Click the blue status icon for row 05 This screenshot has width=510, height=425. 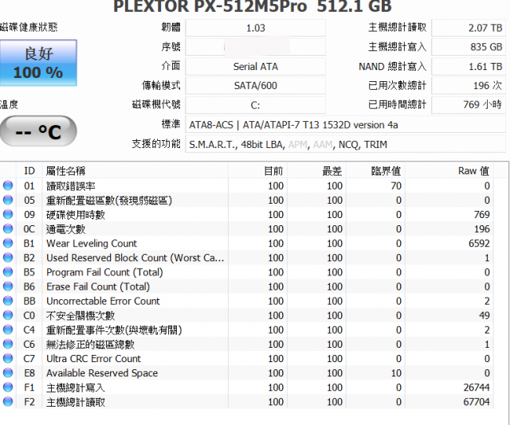(x=8, y=200)
